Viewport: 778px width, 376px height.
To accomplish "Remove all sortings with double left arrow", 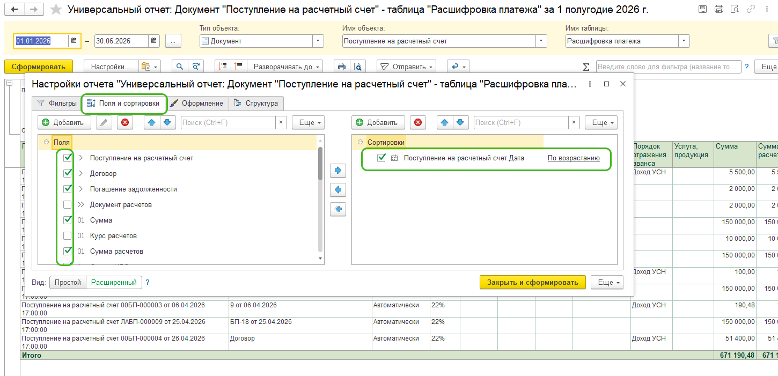I will [338, 209].
